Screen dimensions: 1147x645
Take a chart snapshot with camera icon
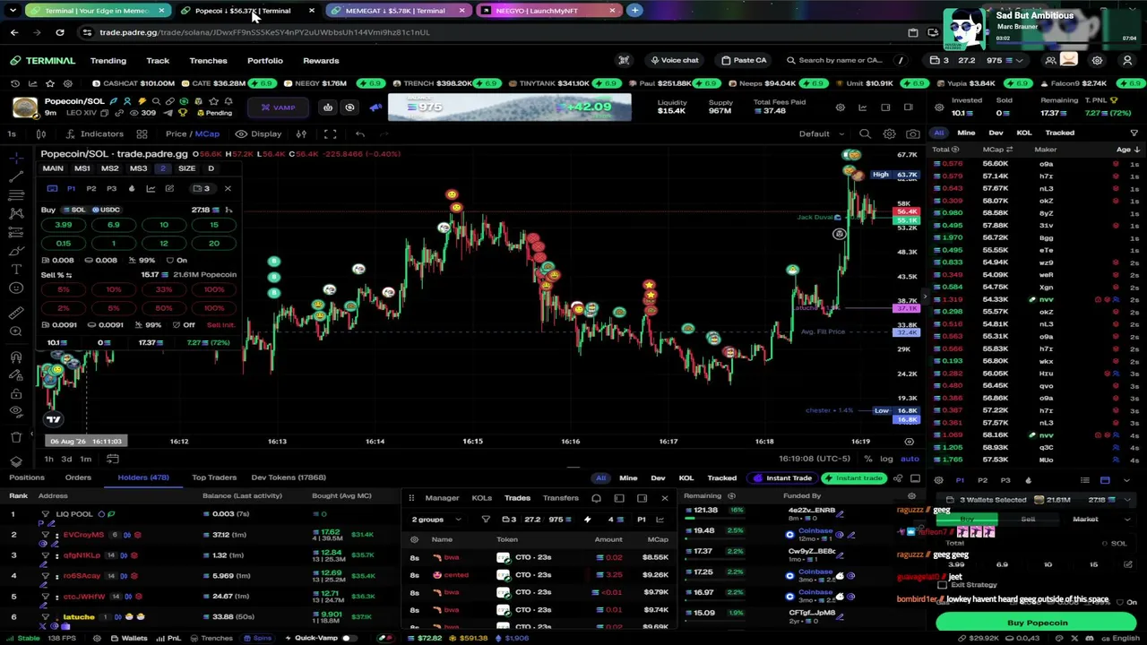click(x=912, y=133)
